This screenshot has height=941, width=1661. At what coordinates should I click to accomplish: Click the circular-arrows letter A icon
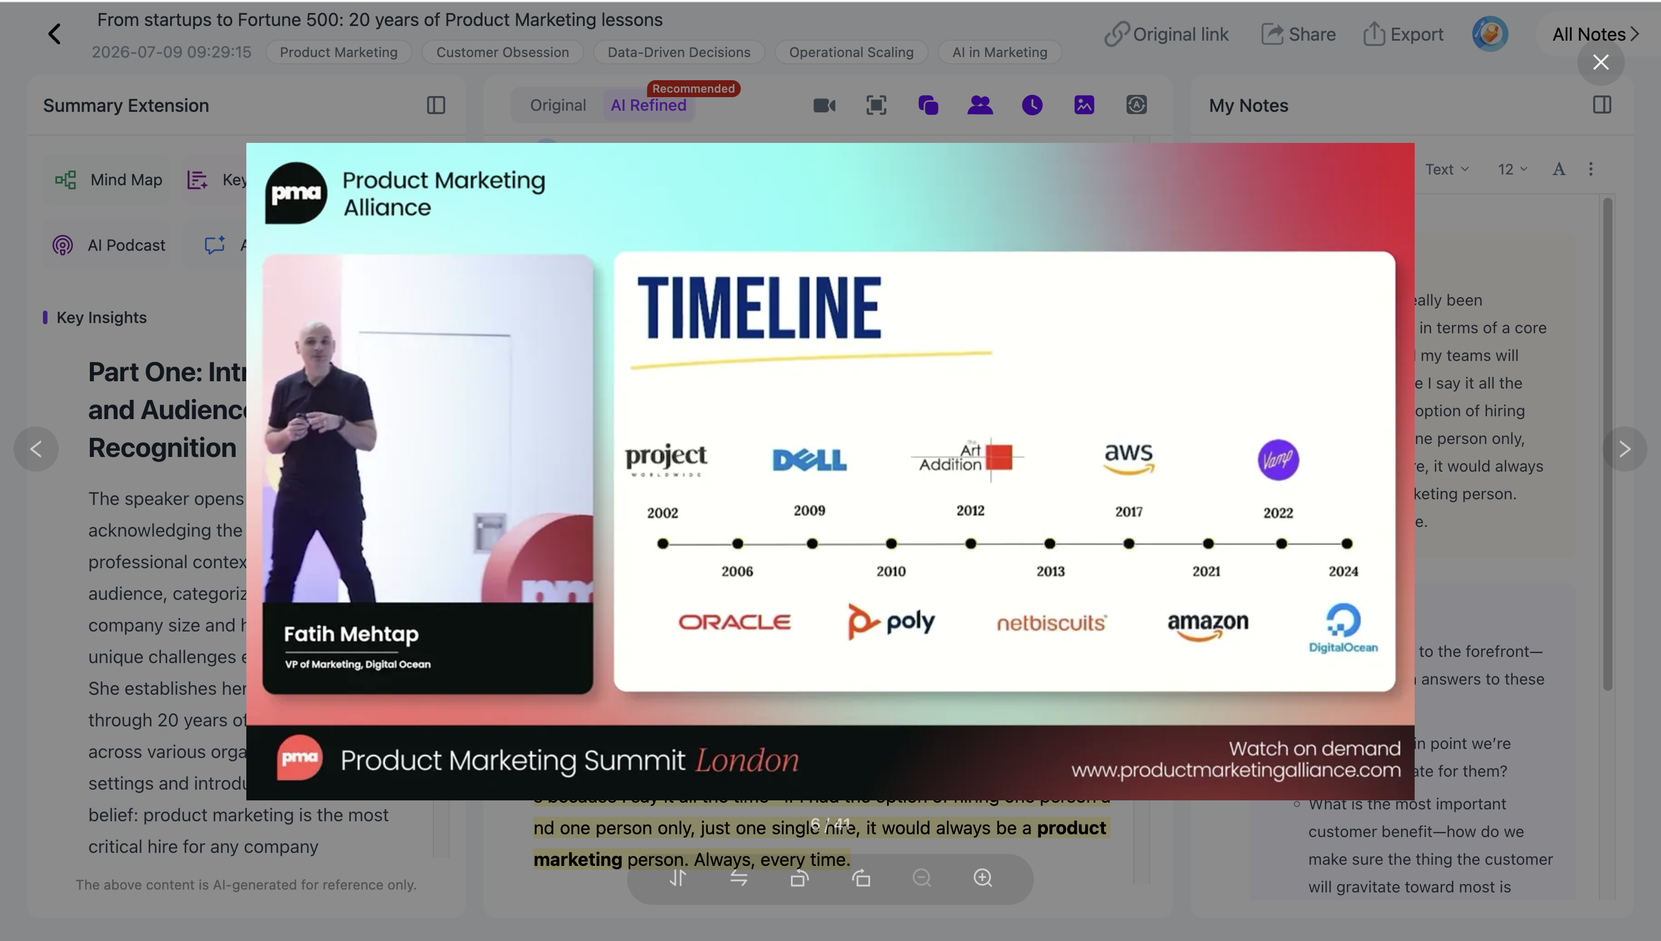click(x=1136, y=106)
